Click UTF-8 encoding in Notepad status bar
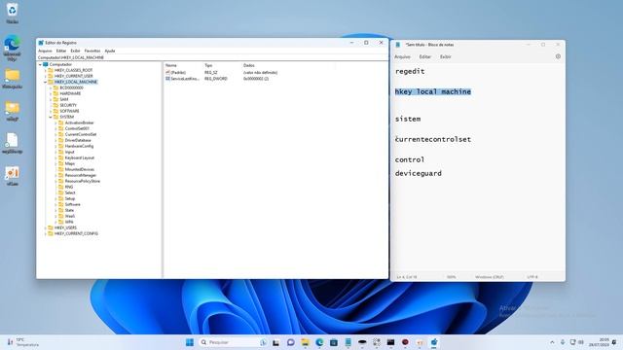 [x=532, y=277]
